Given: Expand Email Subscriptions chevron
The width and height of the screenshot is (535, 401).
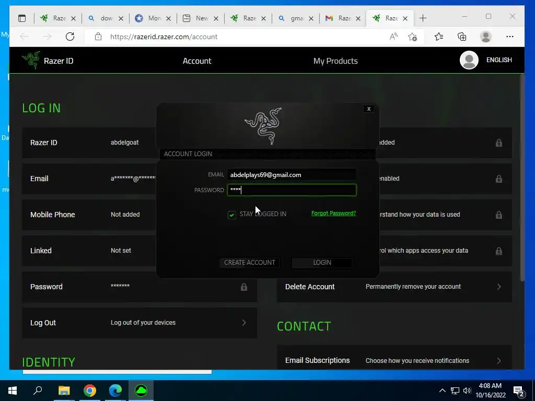Looking at the screenshot, I should click(499, 361).
